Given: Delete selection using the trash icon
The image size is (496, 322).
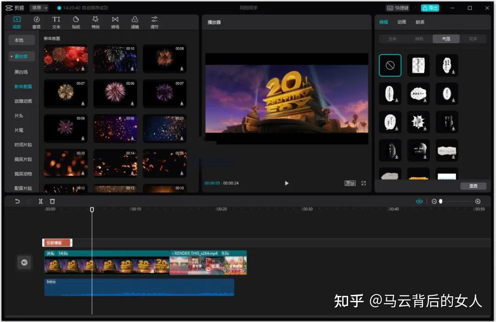Looking at the screenshot, I should point(52,201).
